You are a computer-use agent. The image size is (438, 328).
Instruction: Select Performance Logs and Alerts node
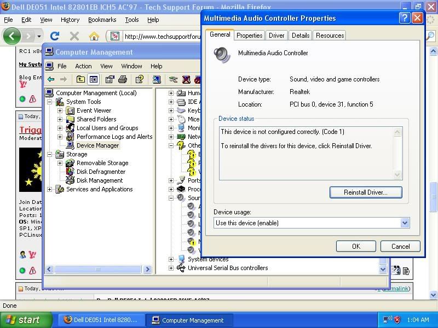click(114, 137)
